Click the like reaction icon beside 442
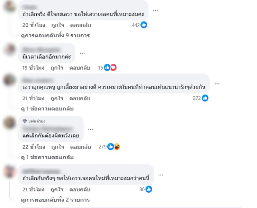Viewport: 257px width, 208px height. (144, 25)
